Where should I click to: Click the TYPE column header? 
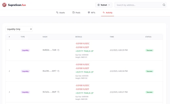23,37
